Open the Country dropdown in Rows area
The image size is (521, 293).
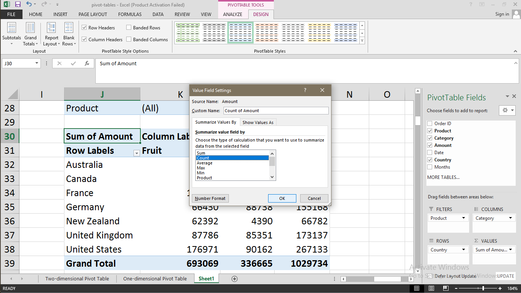click(463, 250)
